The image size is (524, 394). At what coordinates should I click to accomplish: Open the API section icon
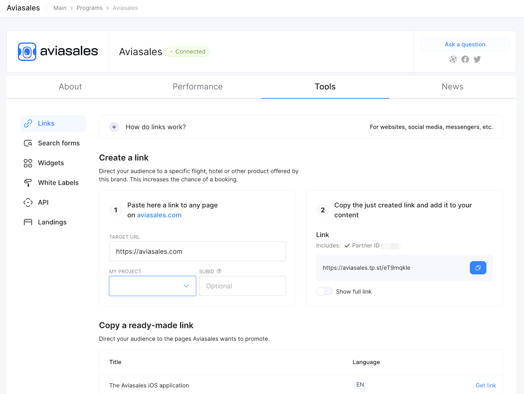28,202
